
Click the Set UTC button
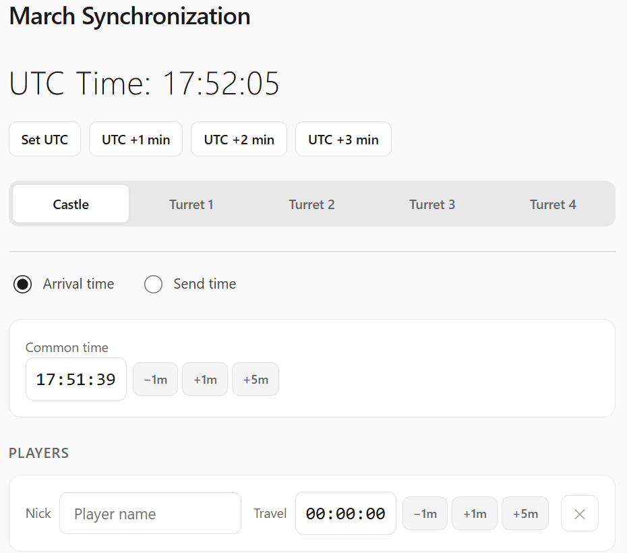point(44,139)
